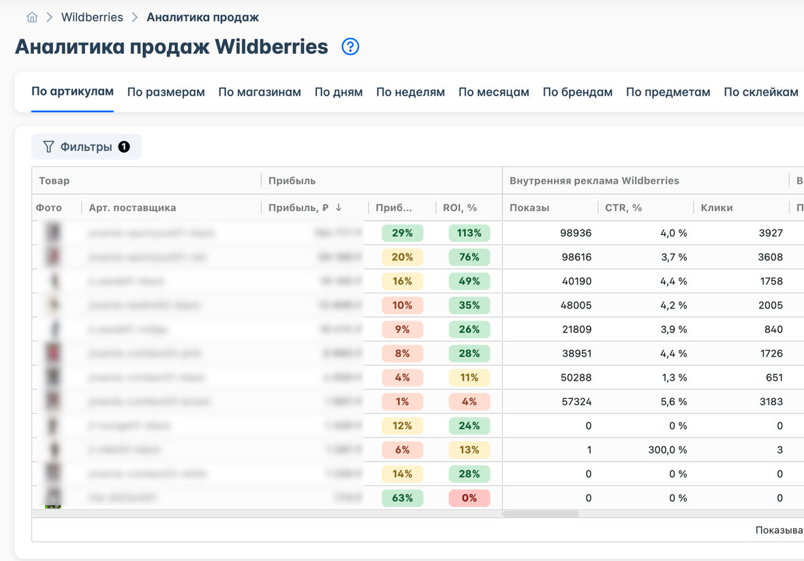The image size is (804, 561).
Task: Click the horizontal scrollbar under ad columns
Action: point(541,514)
